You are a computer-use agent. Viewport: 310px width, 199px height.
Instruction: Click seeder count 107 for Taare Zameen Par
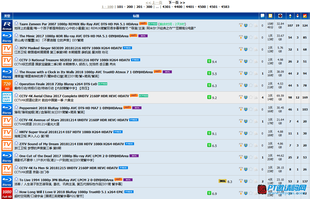[290, 26]
